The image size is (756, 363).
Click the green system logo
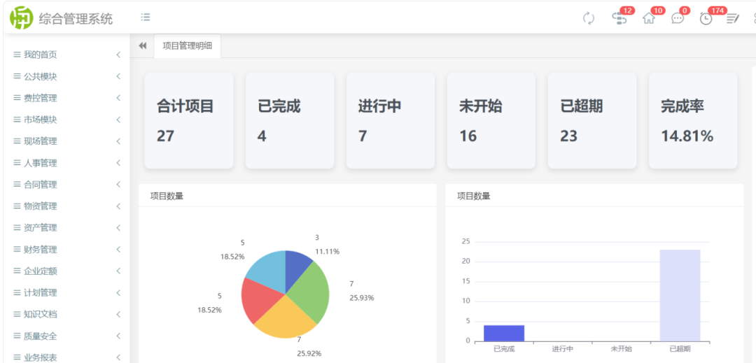coord(21,17)
